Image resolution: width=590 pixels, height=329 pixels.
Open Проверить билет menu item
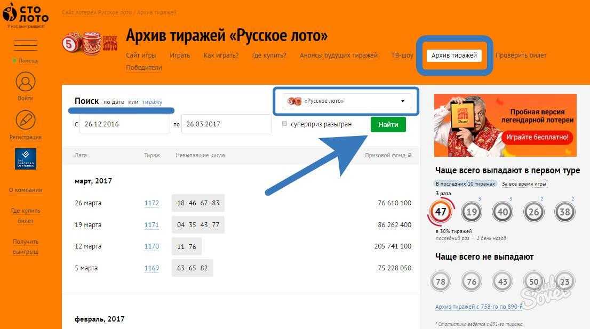pos(521,55)
